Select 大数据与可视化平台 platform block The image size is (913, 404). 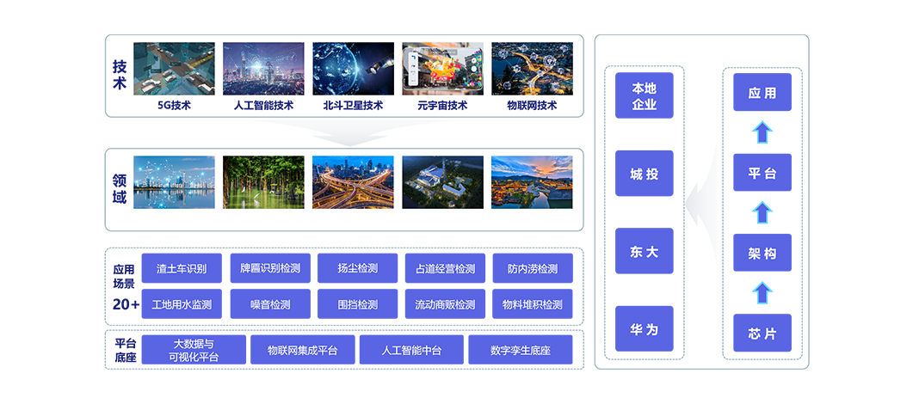point(194,350)
